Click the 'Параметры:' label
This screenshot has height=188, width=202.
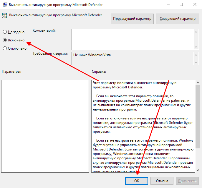pyautogui.click(x=11, y=72)
